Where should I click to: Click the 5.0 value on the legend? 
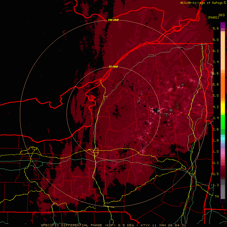[x=216, y=96]
